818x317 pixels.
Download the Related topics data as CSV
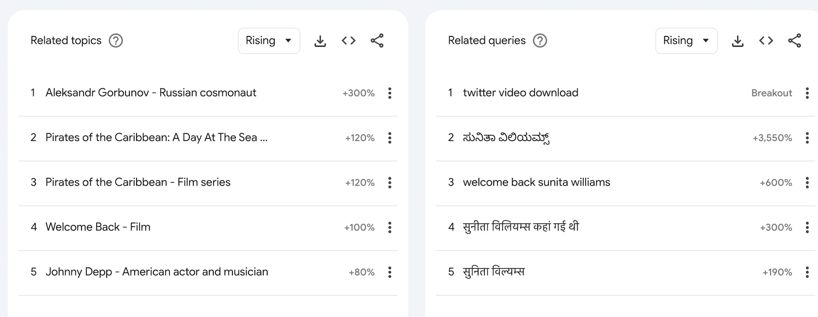(x=320, y=41)
